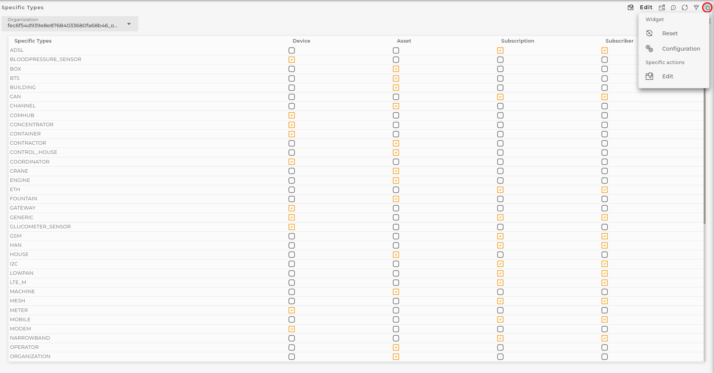Uncheck the Subscriber box for CAN
This screenshot has width=714, height=373.
pos(605,97)
